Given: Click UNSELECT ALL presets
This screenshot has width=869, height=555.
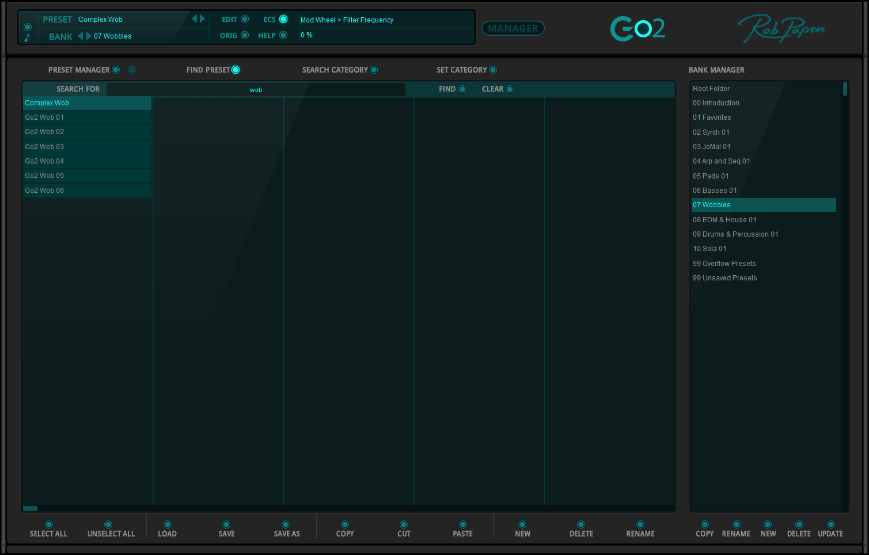Looking at the screenshot, I should 108,524.
